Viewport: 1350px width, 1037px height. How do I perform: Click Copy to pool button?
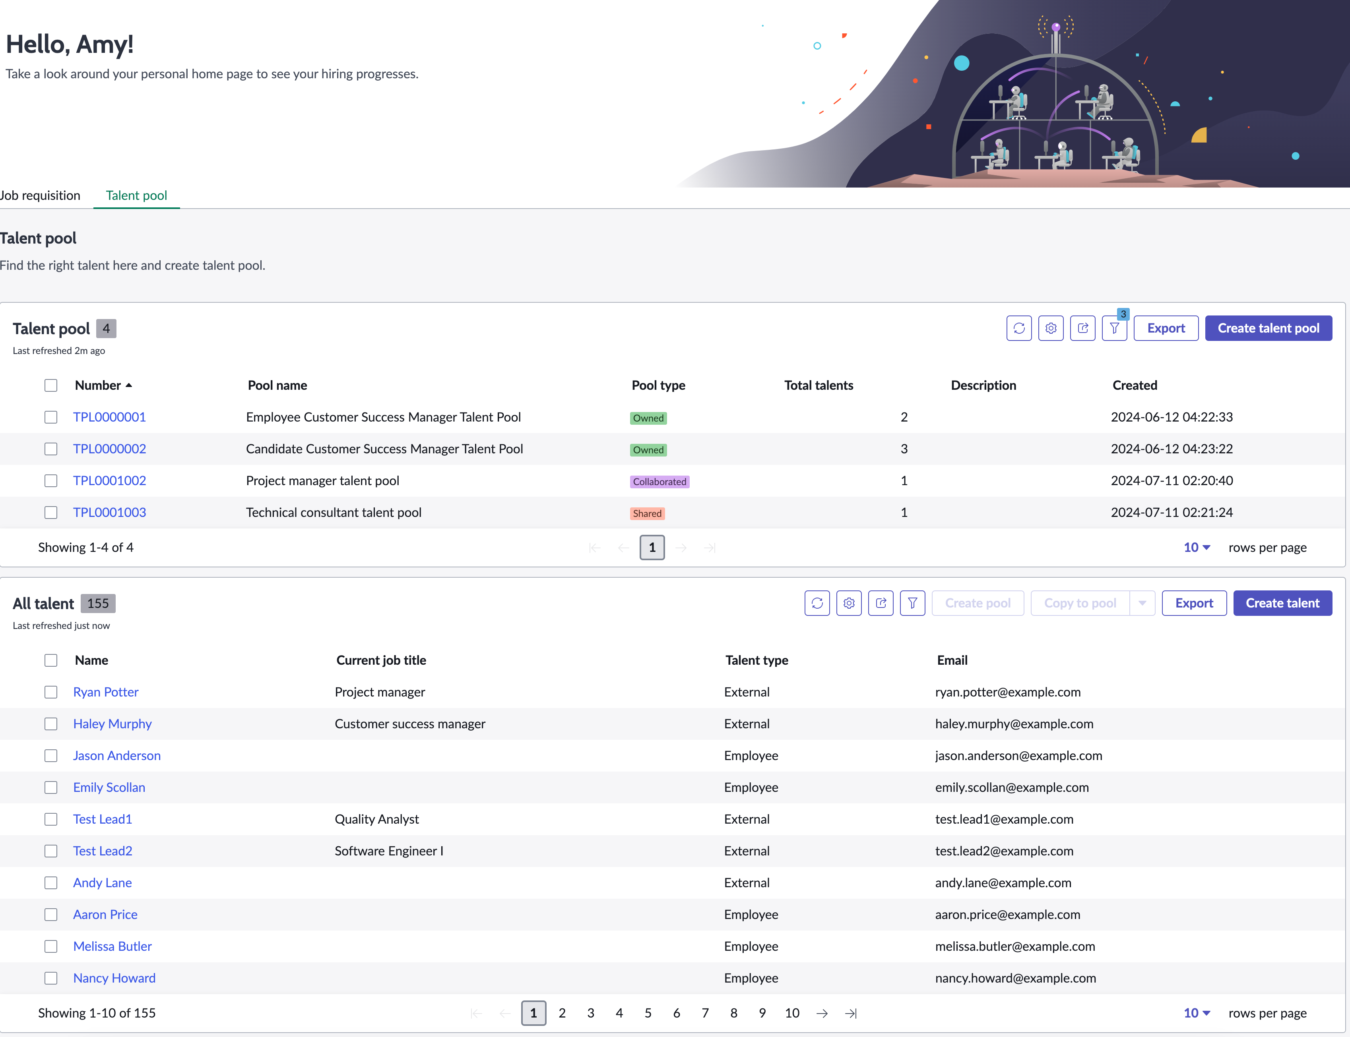1080,603
